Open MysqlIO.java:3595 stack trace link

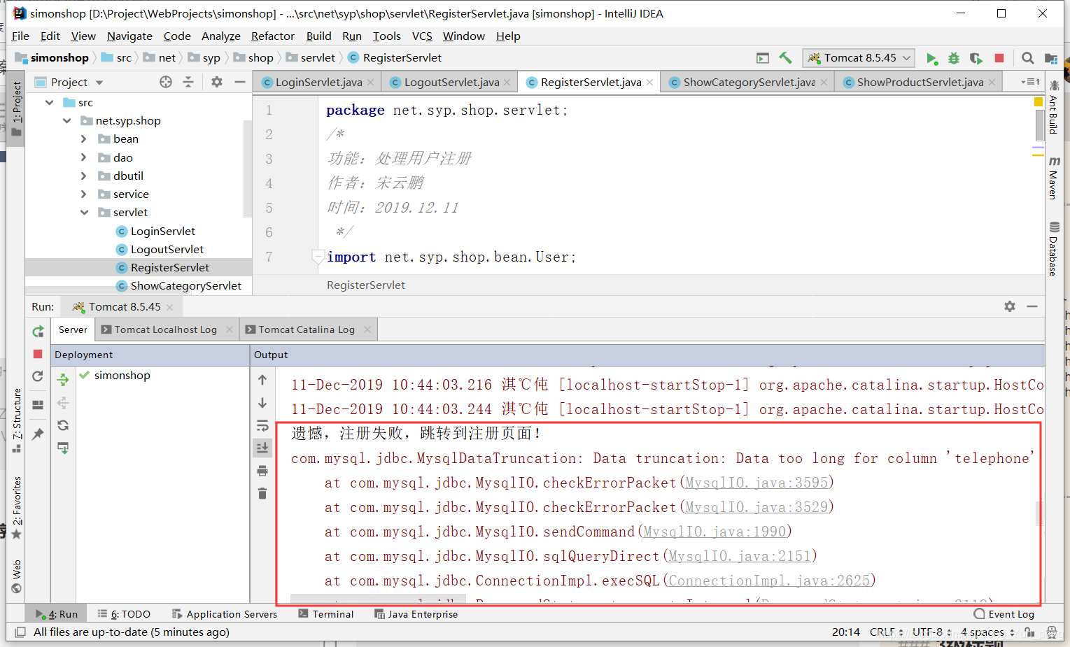[x=756, y=483]
